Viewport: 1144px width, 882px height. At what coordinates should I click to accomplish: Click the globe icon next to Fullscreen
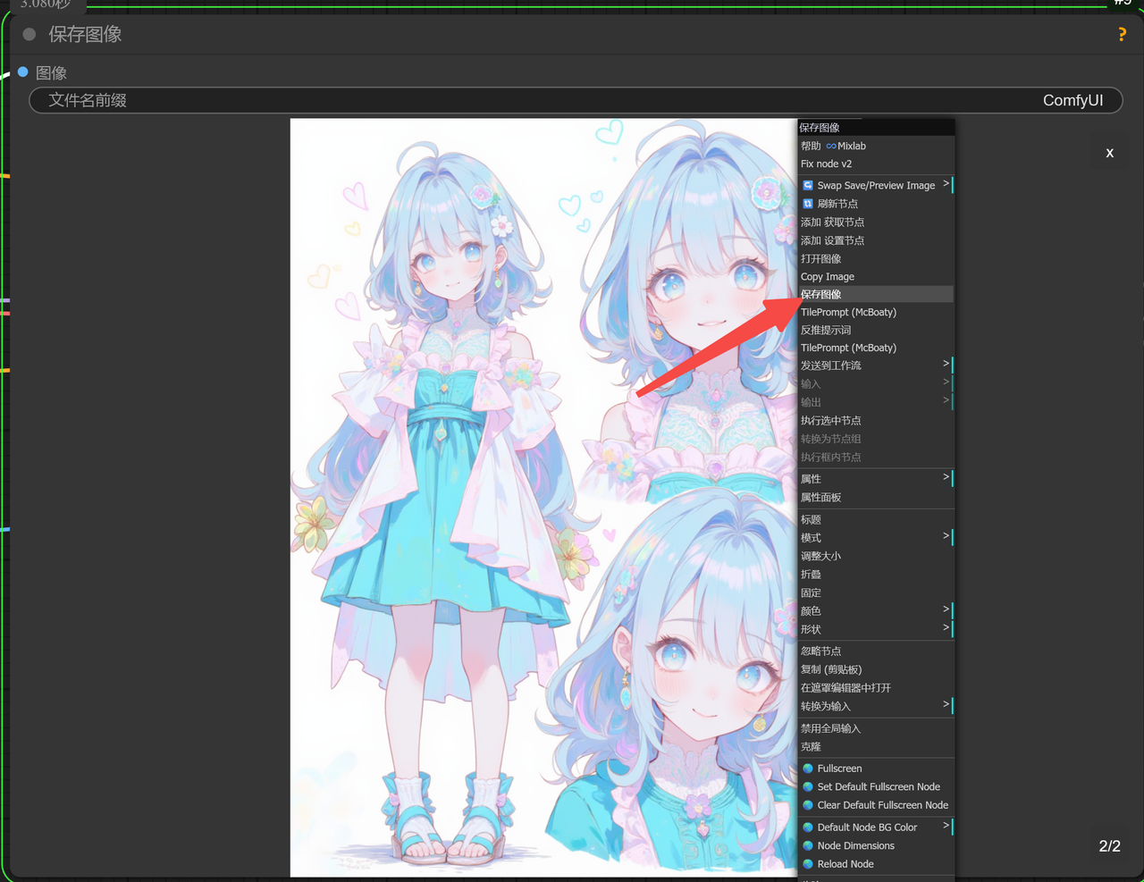[808, 769]
